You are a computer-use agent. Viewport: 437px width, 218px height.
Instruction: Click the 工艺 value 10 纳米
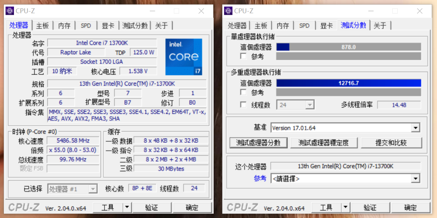pos(62,71)
